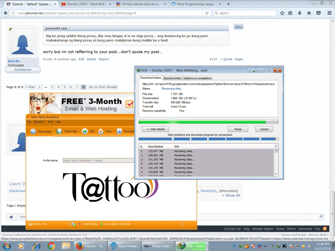Go to page 7 of the thread
Image resolution: width=335 pixels, height=251 pixels.
(x=77, y=87)
